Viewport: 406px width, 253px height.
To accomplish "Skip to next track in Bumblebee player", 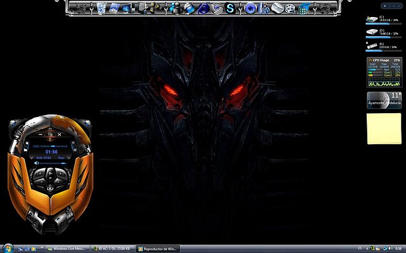I will pyautogui.click(x=62, y=175).
